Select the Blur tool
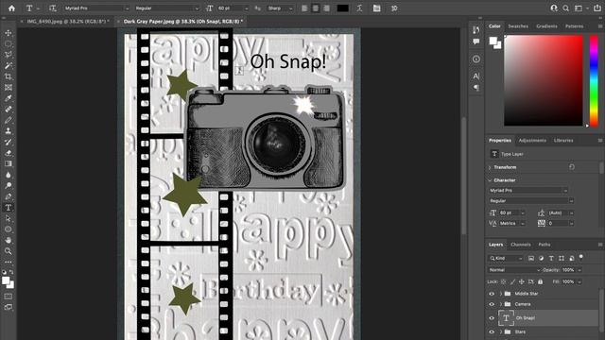 click(9, 175)
